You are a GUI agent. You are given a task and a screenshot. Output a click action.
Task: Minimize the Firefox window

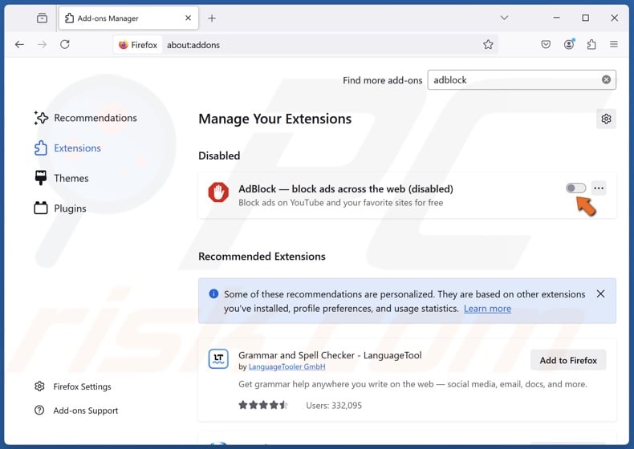click(557, 18)
